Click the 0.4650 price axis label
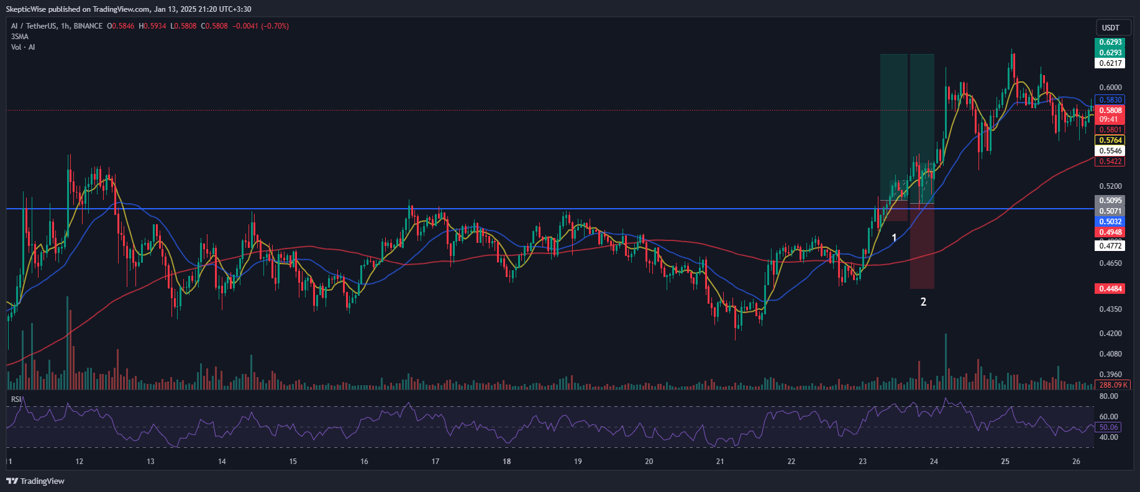1140x492 pixels. tap(1110, 263)
